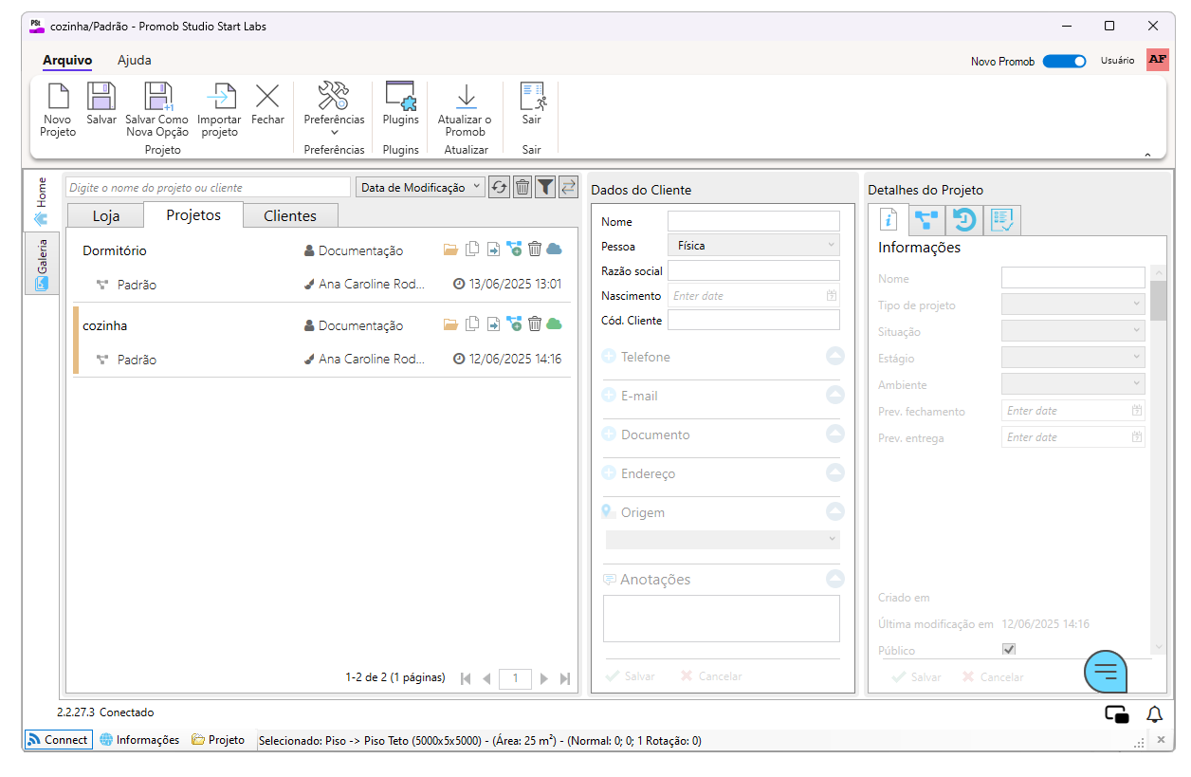The width and height of the screenshot is (1191, 777).
Task: Open the Pessoa Física dropdown
Action: 754,246
